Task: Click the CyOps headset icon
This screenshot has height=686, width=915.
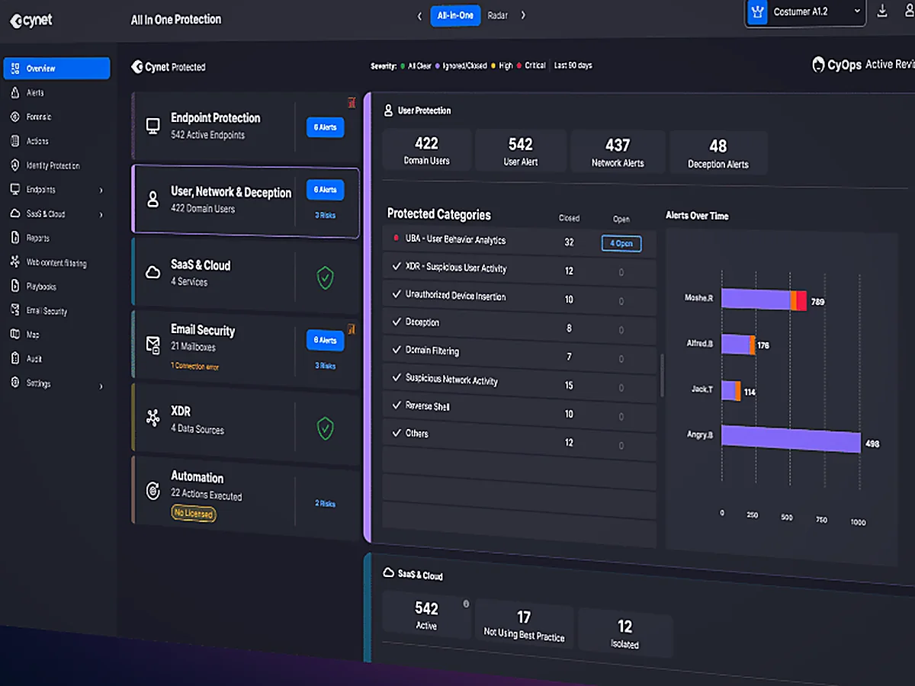Action: tap(818, 64)
